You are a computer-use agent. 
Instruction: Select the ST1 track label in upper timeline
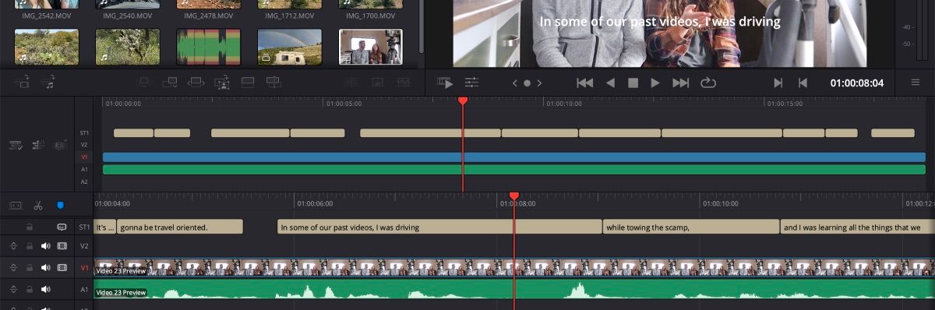tap(84, 133)
